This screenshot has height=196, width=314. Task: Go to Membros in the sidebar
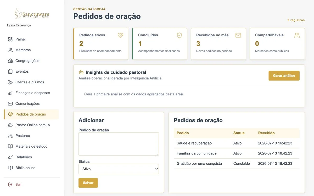31,50
